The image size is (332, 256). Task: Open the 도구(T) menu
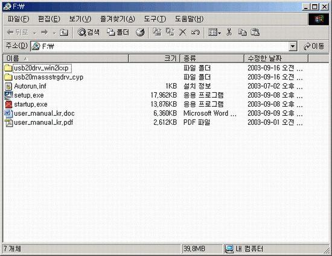point(155,19)
